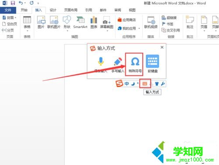Click the 书签 (Bookmark) button

167,24
